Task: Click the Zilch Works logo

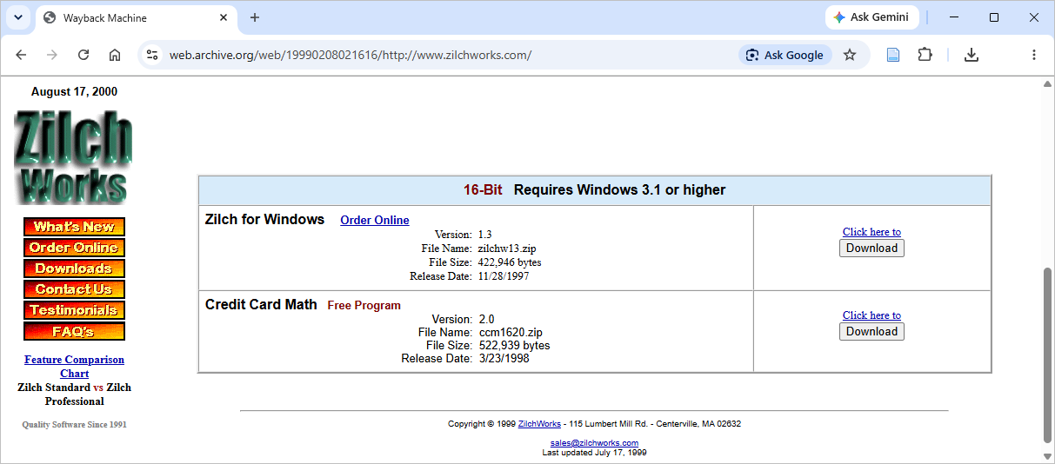Action: [74, 158]
